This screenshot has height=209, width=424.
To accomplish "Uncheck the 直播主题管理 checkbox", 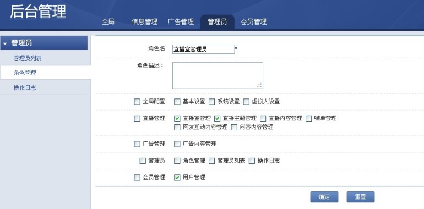I will (218, 118).
